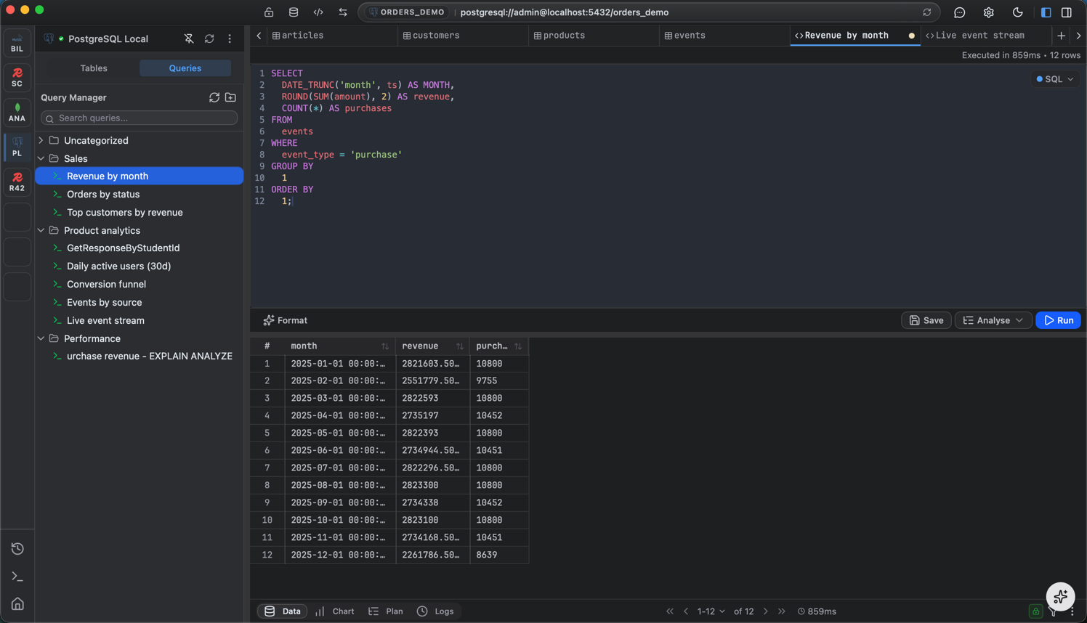
Task: Switch to the Tables tab
Action: click(x=94, y=68)
